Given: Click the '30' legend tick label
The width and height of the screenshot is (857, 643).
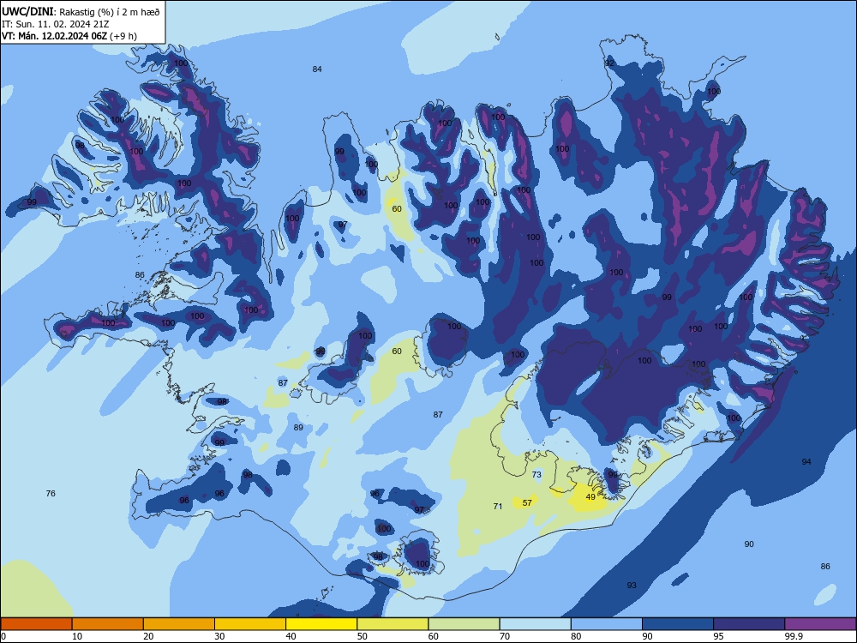Looking at the screenshot, I should 219,636.
